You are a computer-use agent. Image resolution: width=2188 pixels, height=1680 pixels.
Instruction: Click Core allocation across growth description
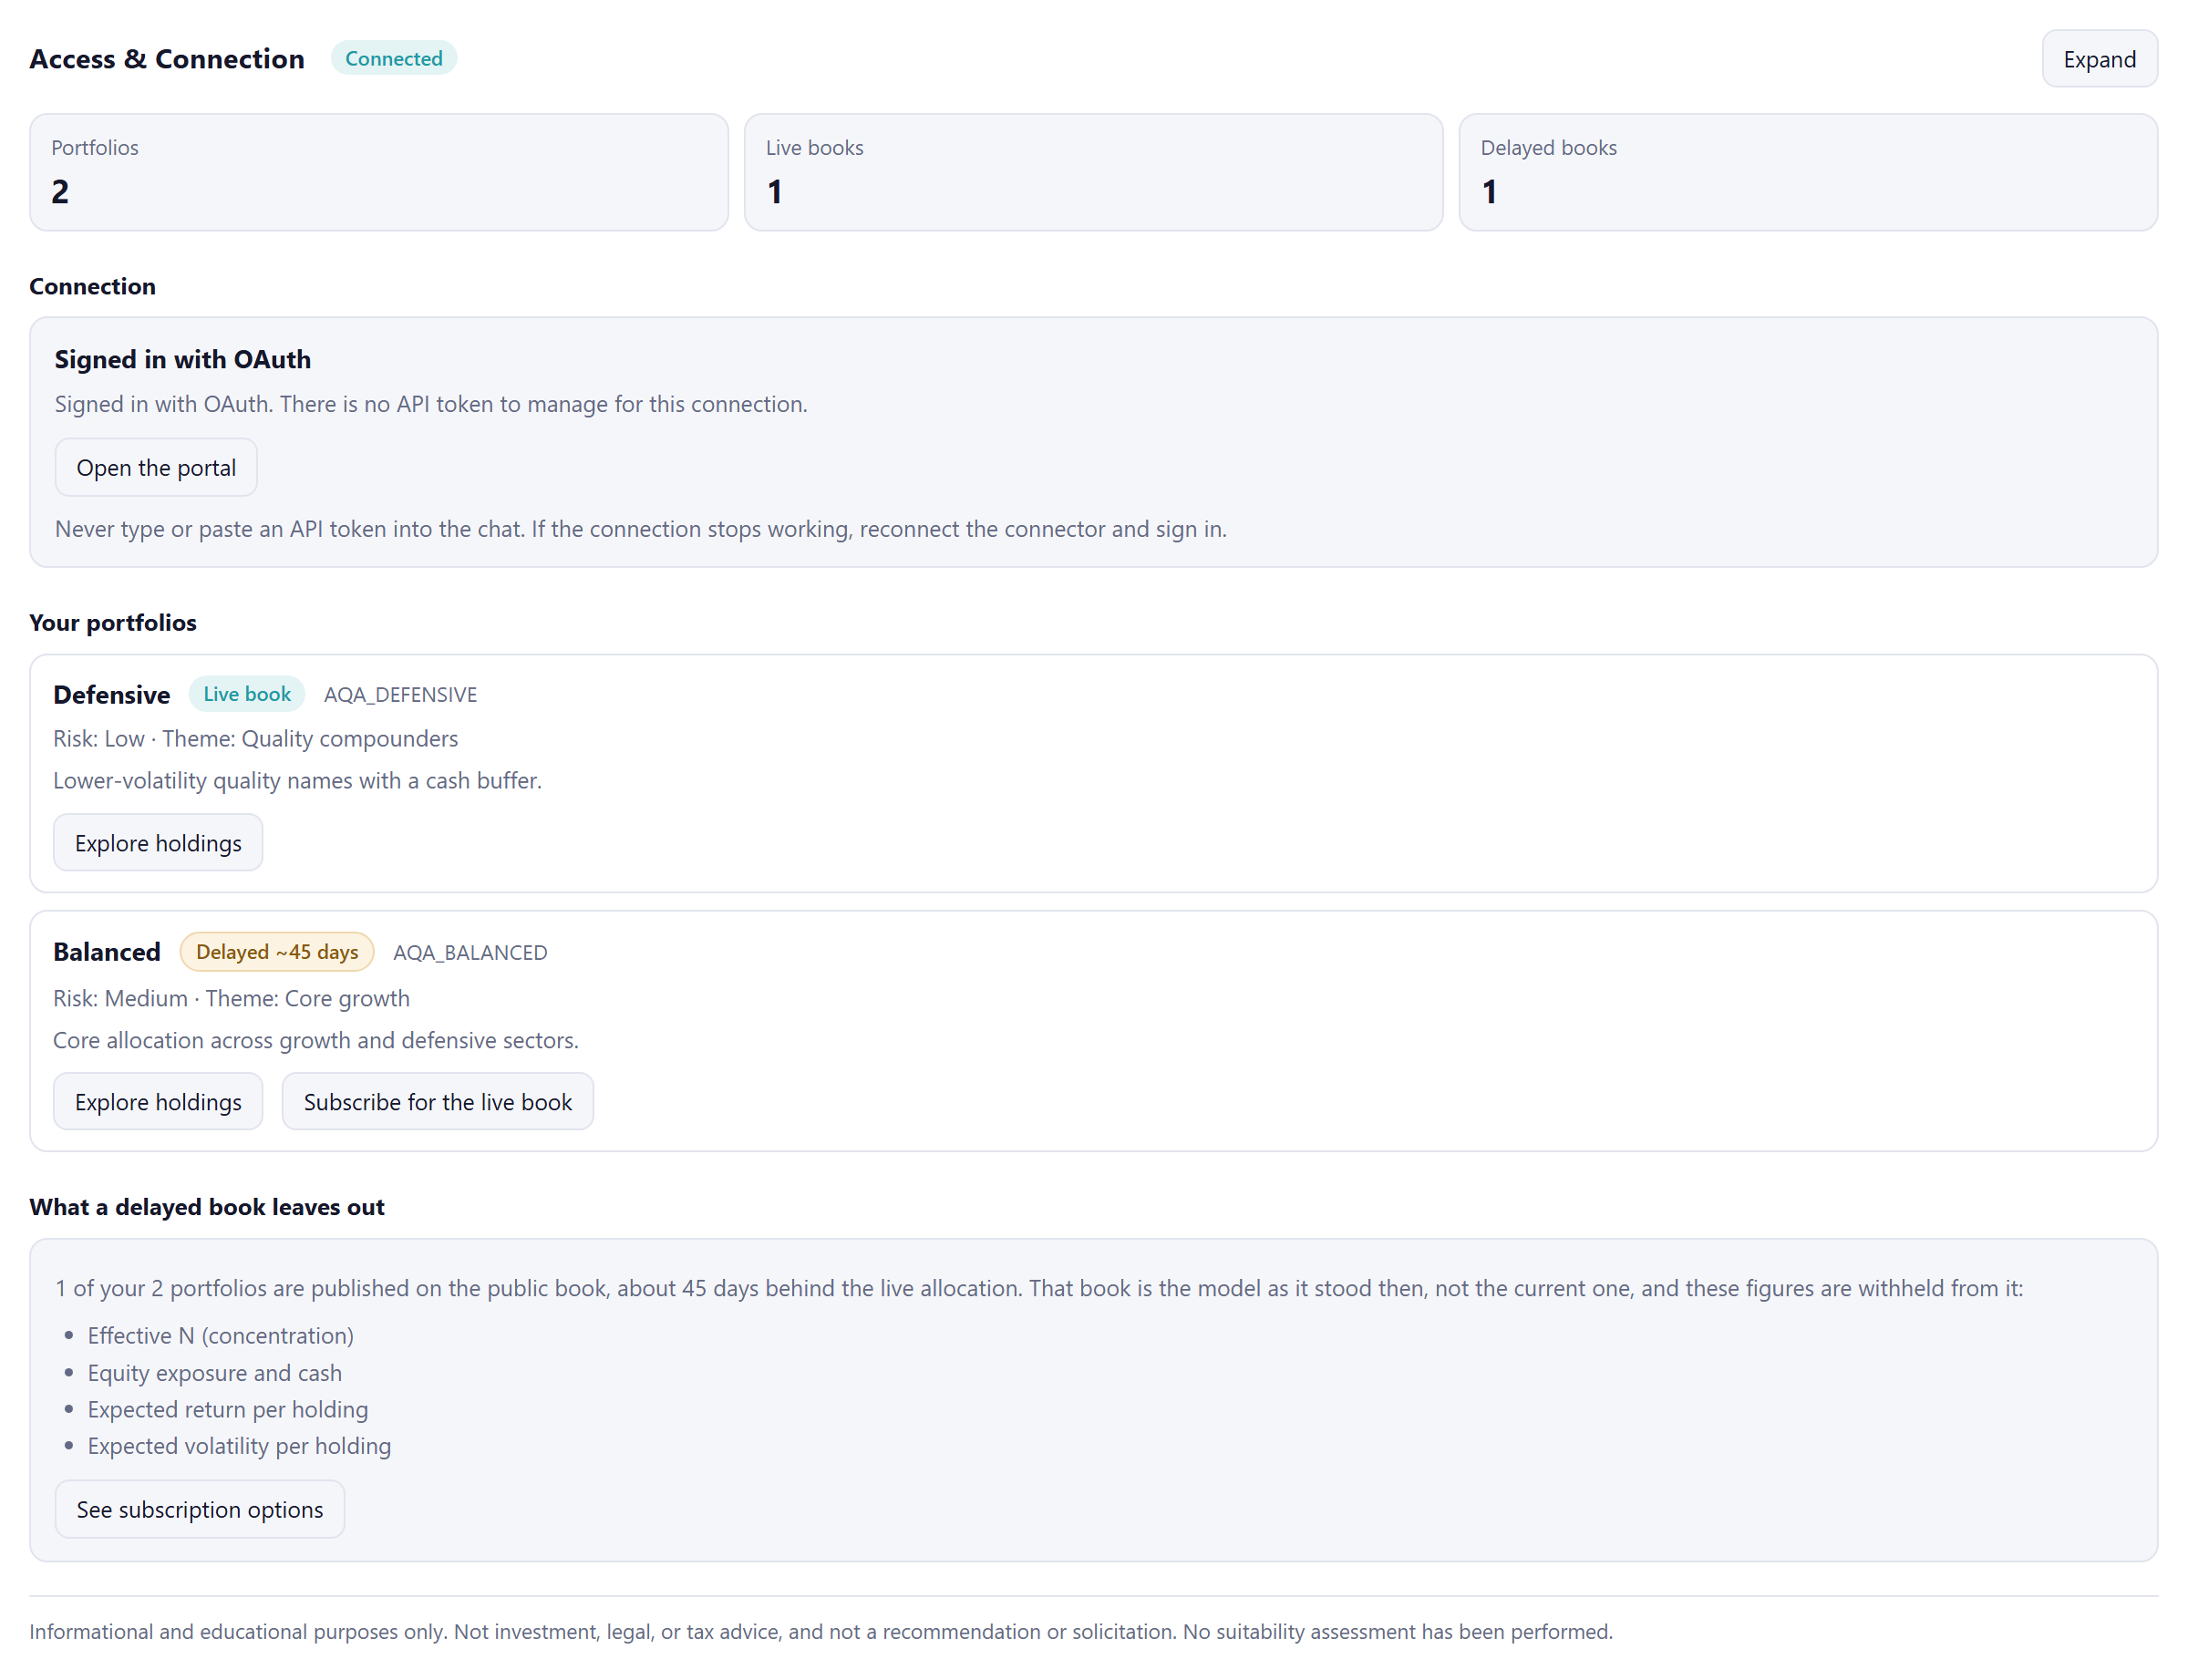coord(316,1040)
